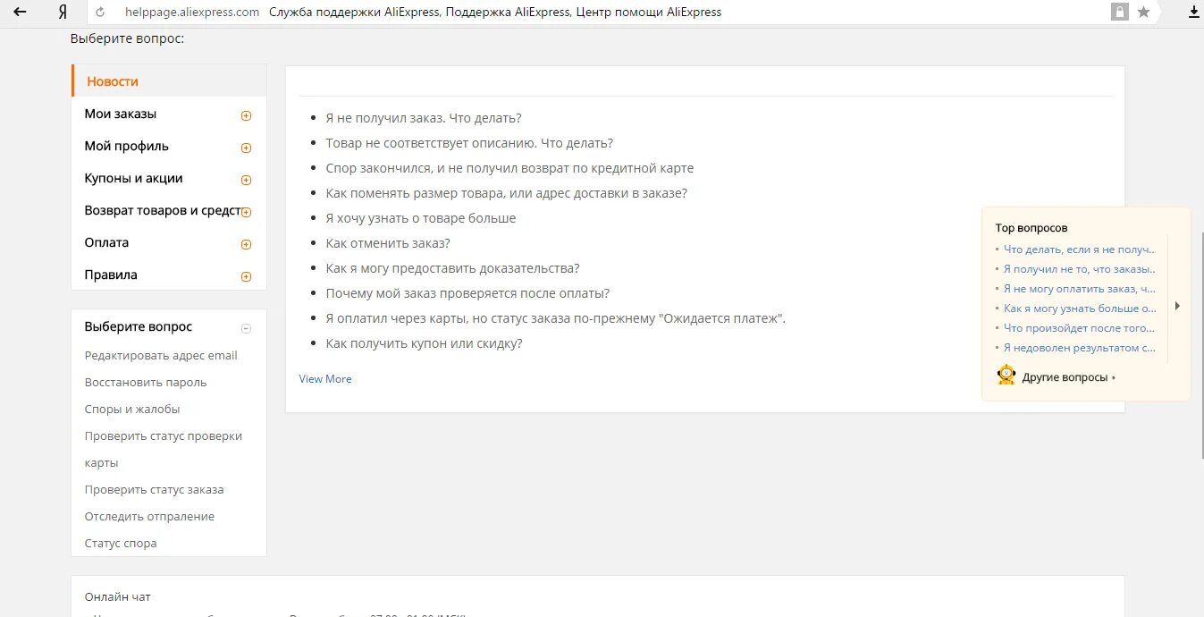The image size is (1204, 617).
Task: Open top question 'Что произойдет после того..'
Action: [x=1080, y=328]
